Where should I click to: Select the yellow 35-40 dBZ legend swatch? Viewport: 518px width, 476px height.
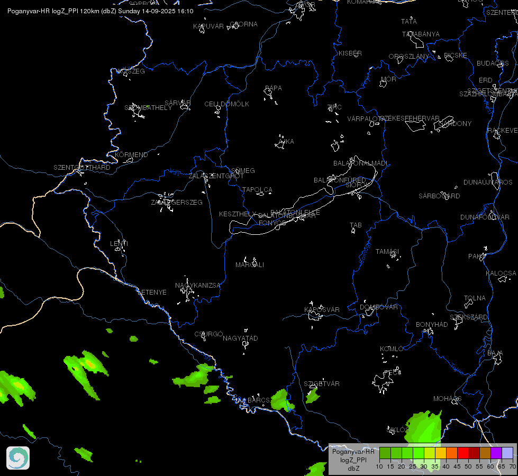[x=441, y=453]
